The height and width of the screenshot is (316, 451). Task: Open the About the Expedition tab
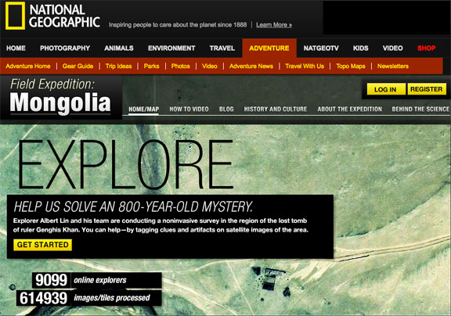pyautogui.click(x=350, y=110)
